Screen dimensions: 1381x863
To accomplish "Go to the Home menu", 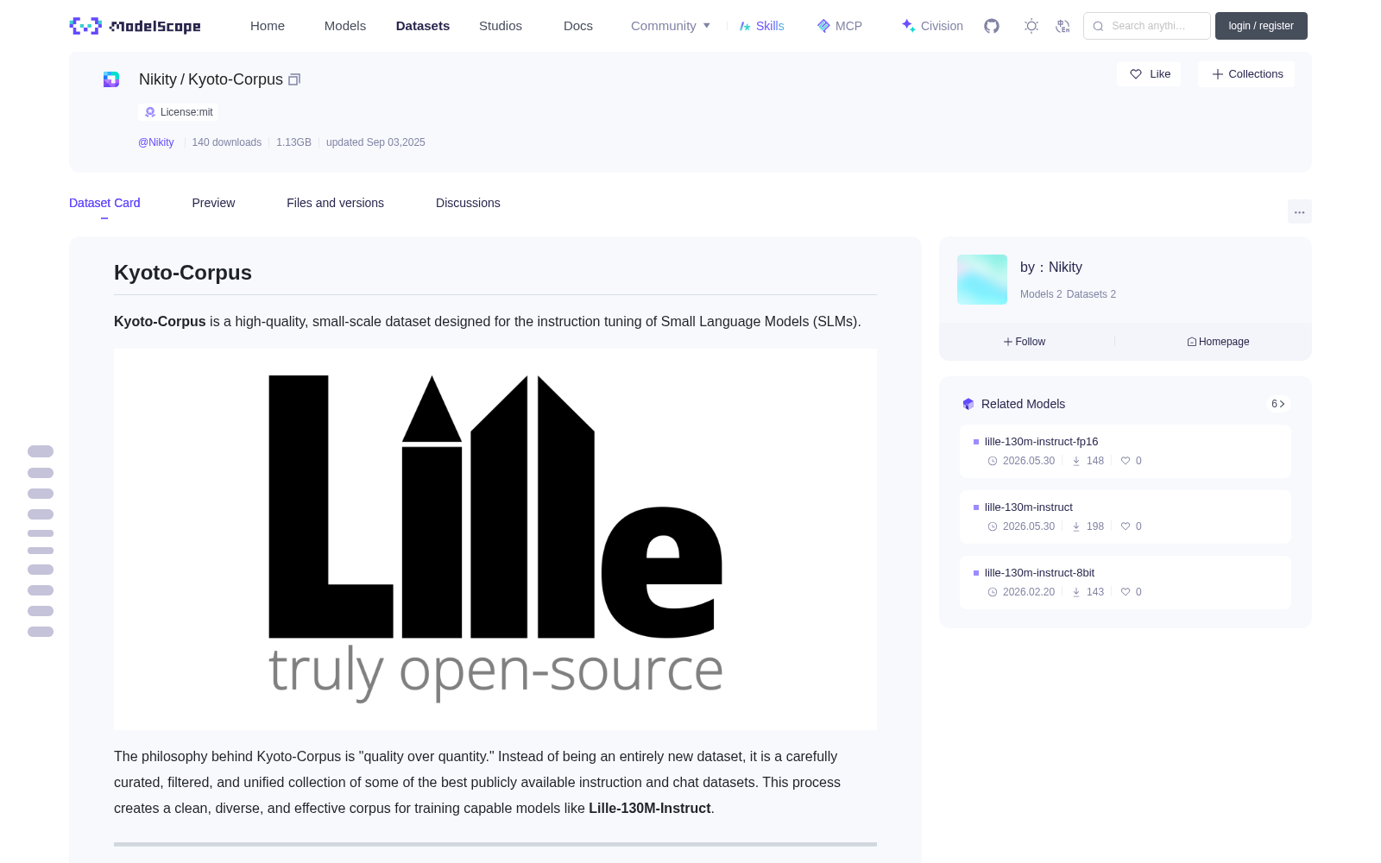I will point(268,26).
